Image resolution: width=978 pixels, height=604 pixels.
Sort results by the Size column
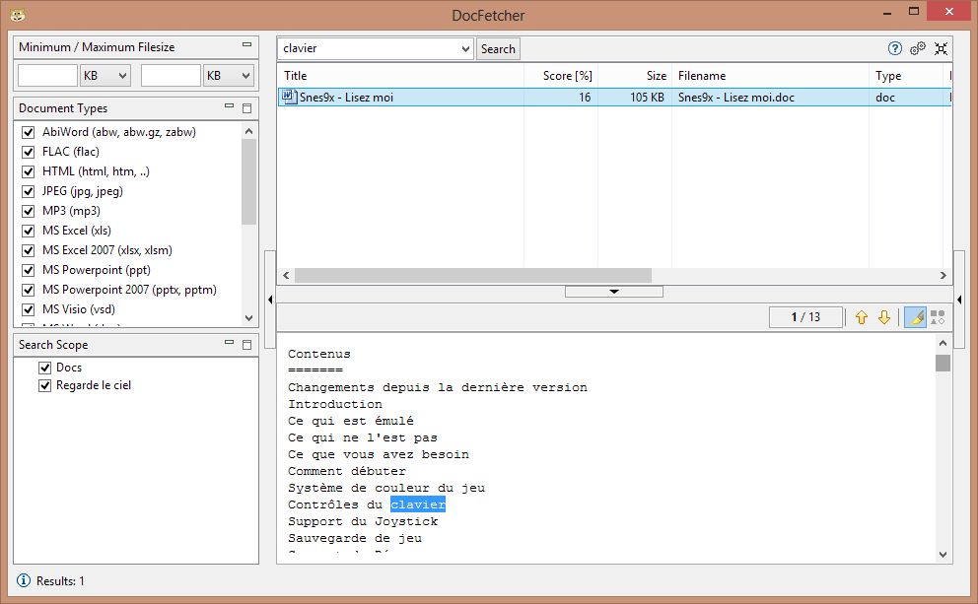pyautogui.click(x=635, y=76)
